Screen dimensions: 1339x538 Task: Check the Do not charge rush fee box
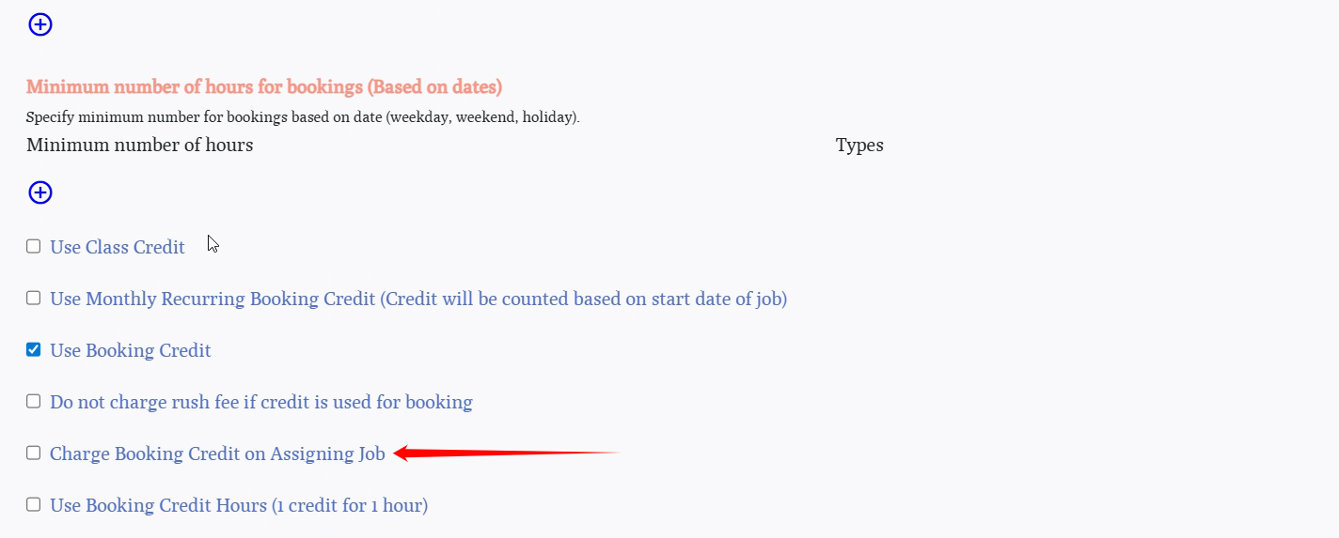[34, 401]
